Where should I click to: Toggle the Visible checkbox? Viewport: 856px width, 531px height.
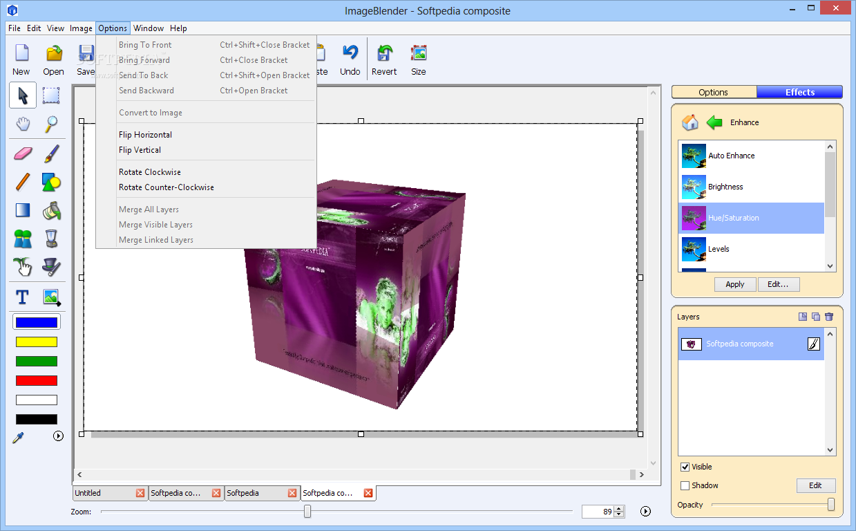pyautogui.click(x=685, y=467)
